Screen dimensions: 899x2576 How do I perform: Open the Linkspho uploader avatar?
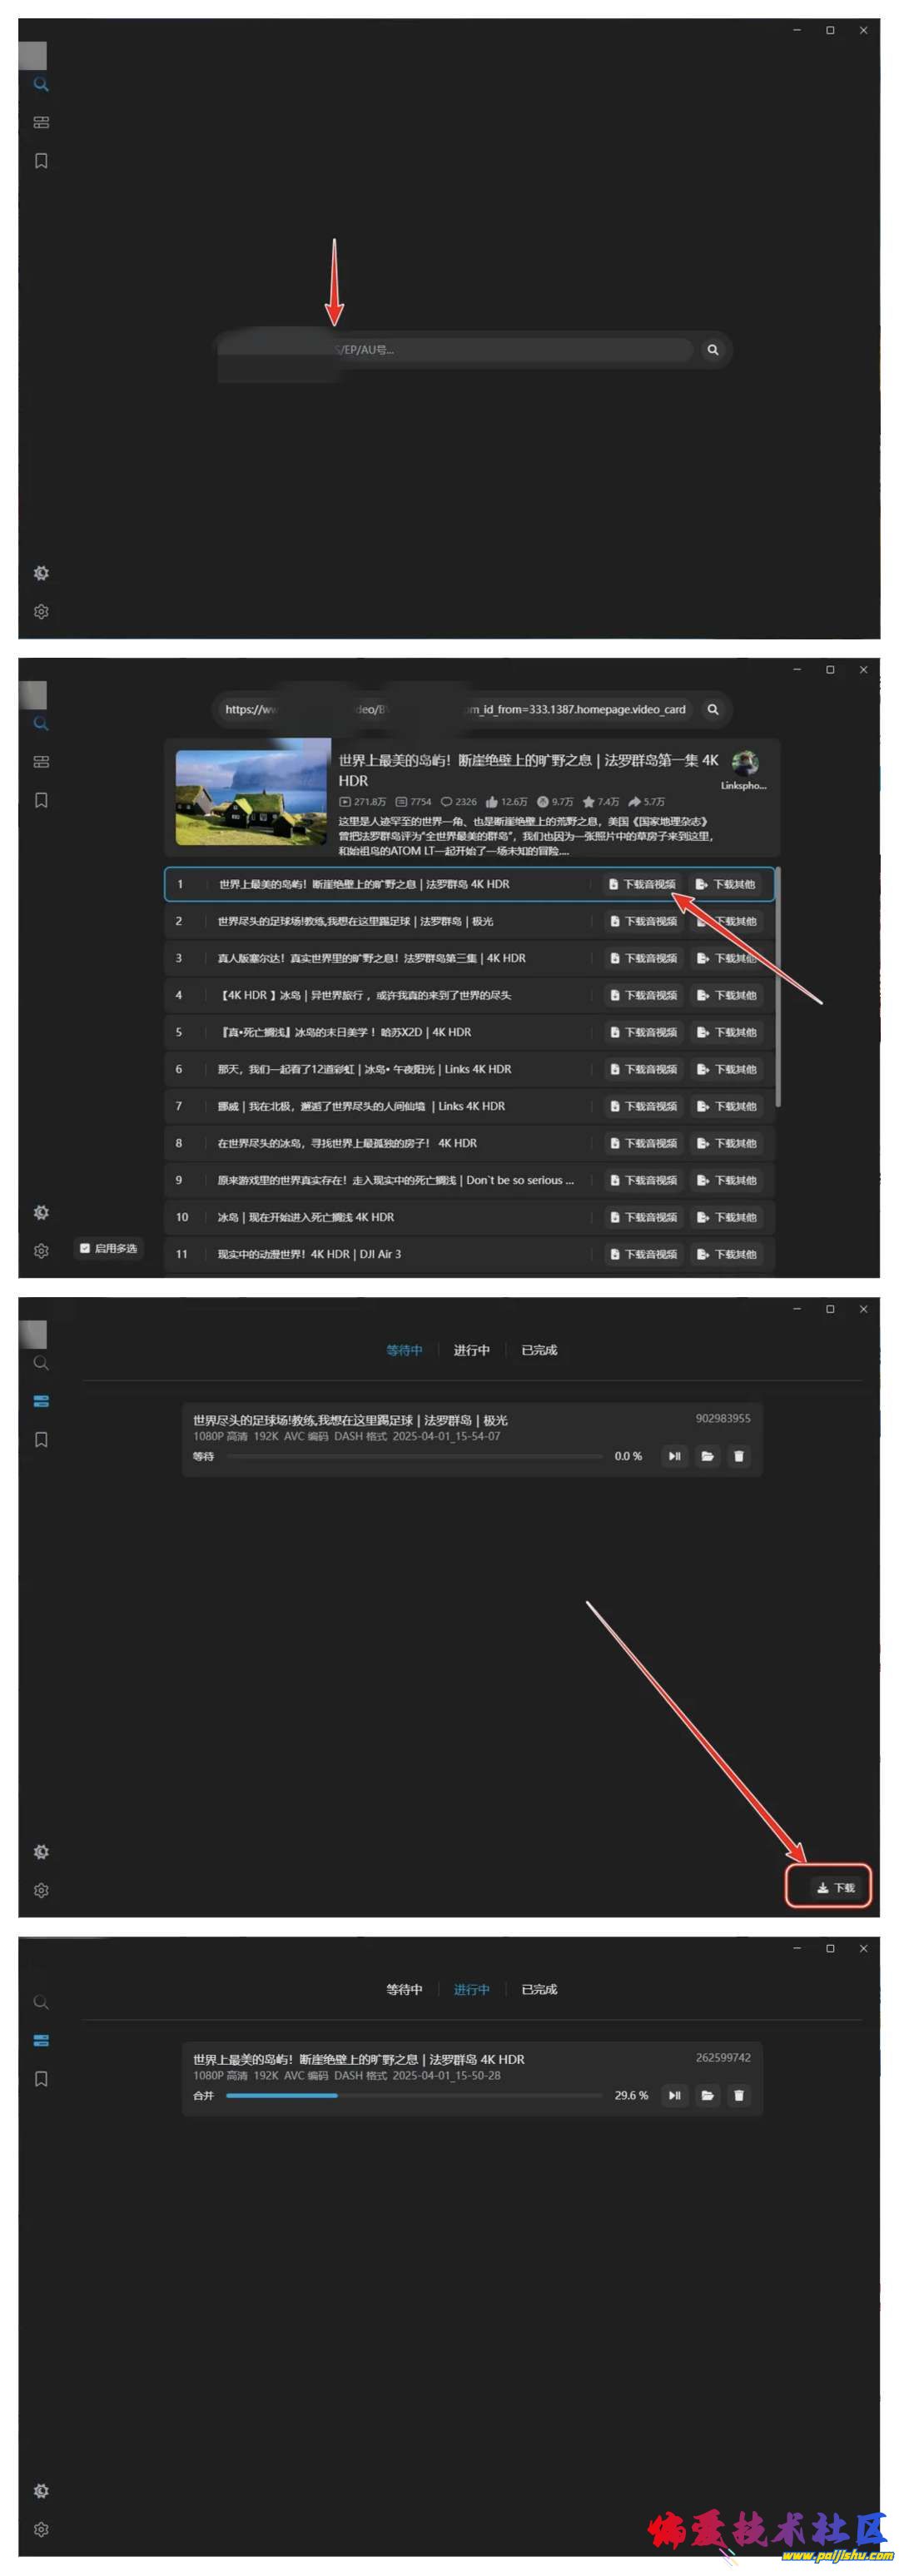744,764
